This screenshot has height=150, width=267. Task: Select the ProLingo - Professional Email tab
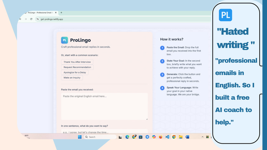pyautogui.click(x=40, y=13)
